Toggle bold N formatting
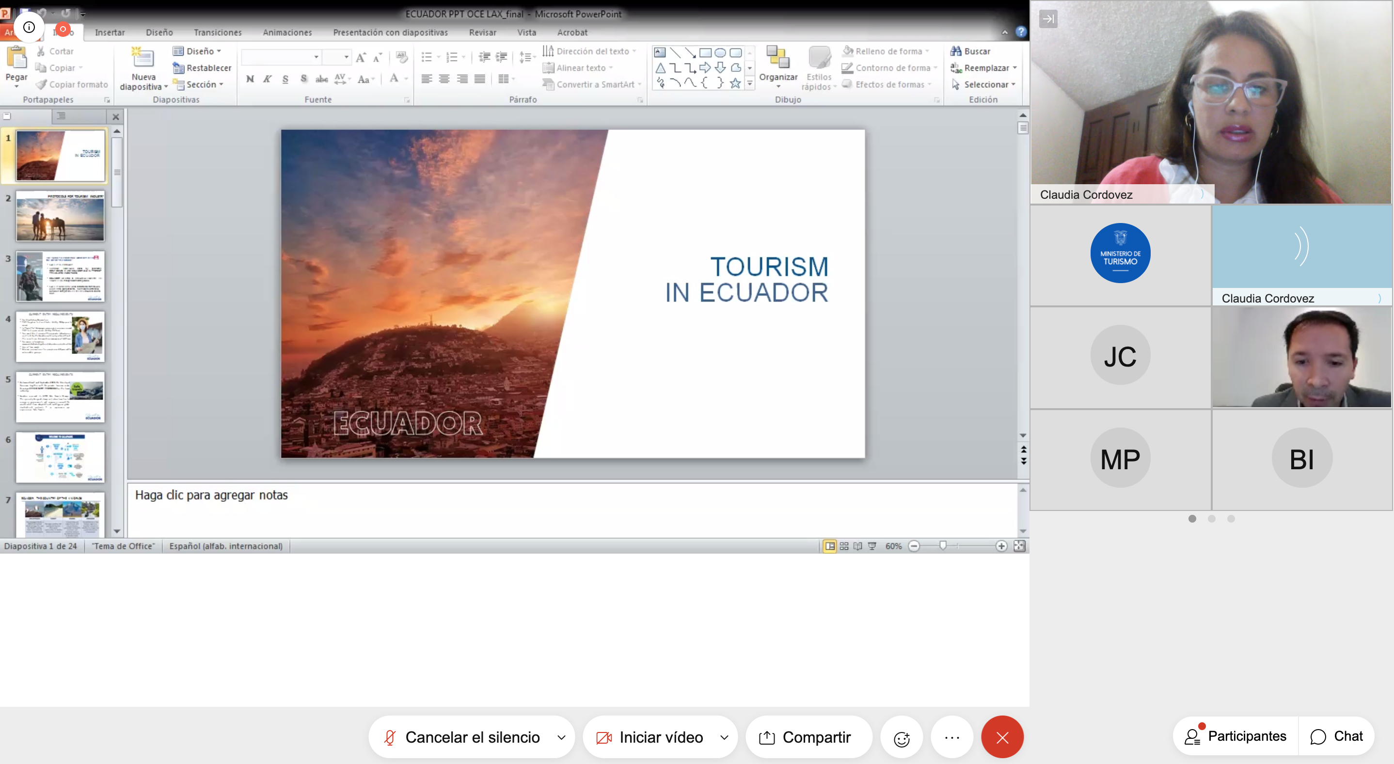1394x764 pixels. coord(250,79)
